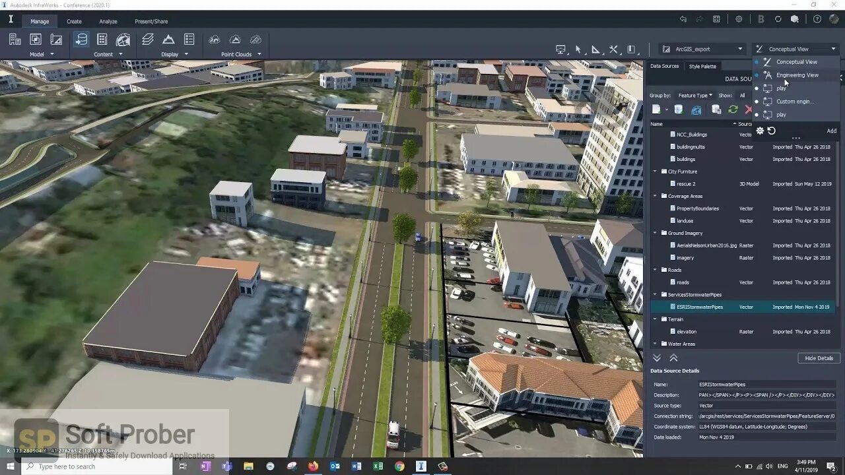Click the collapse all double-chevron up button
The width and height of the screenshot is (845, 475).
[x=673, y=358]
